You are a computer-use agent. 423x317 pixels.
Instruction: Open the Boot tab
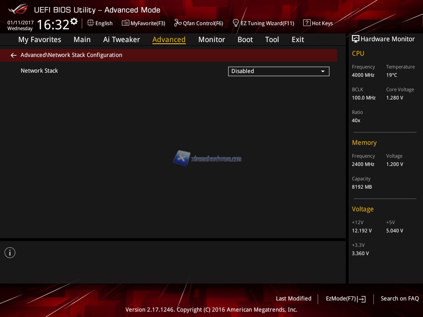click(245, 40)
